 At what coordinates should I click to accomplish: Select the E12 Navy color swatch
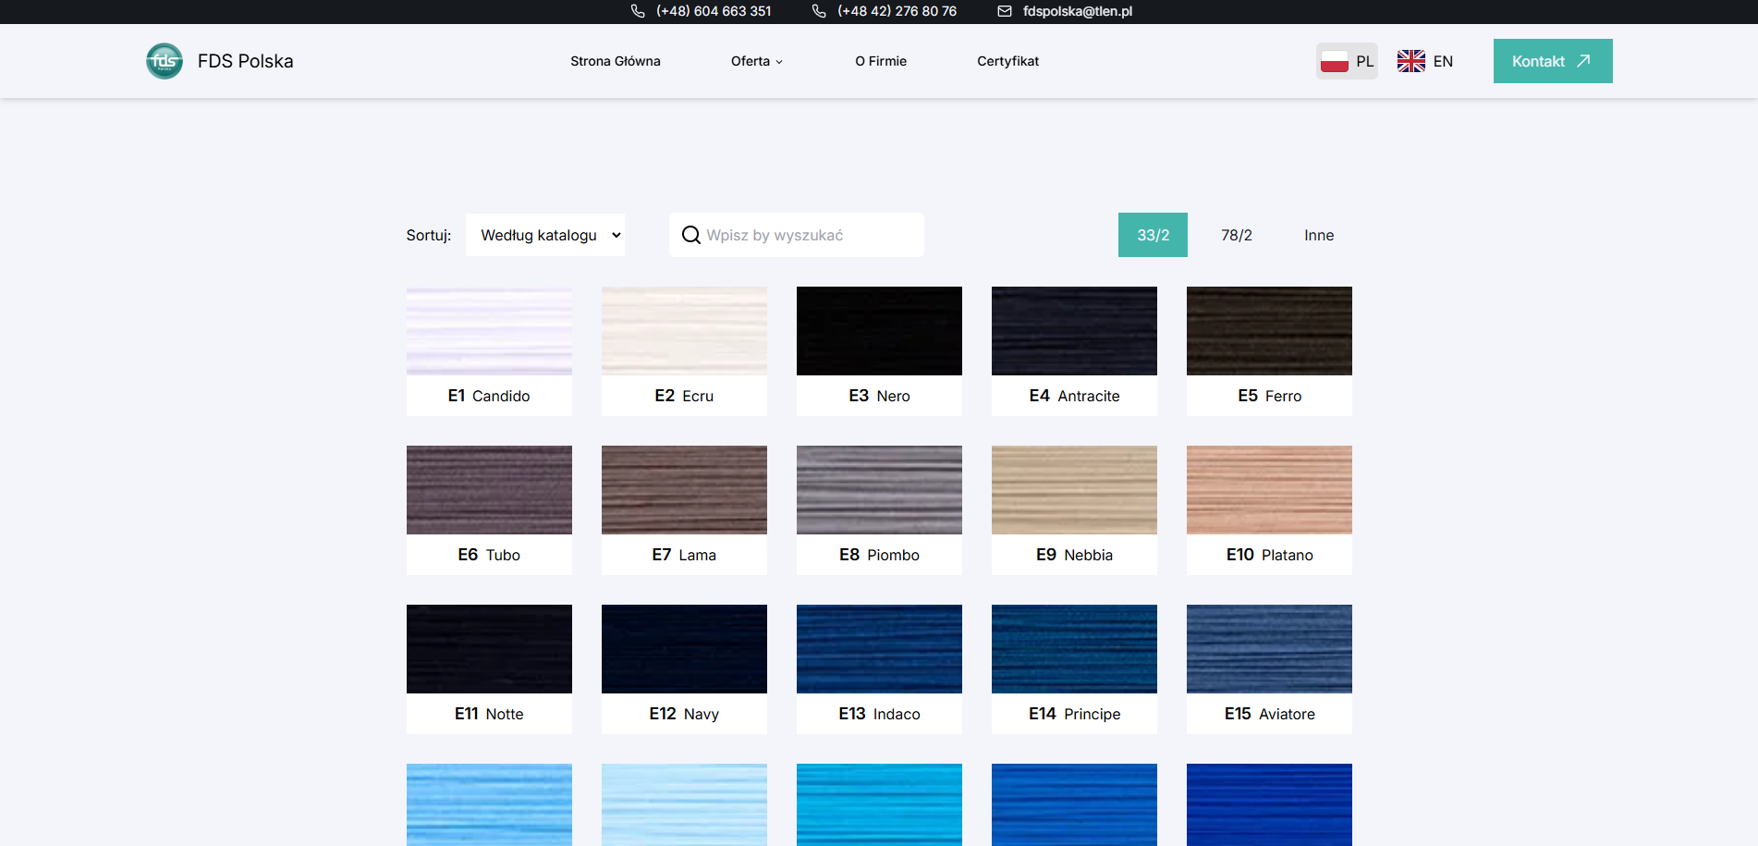684,669
